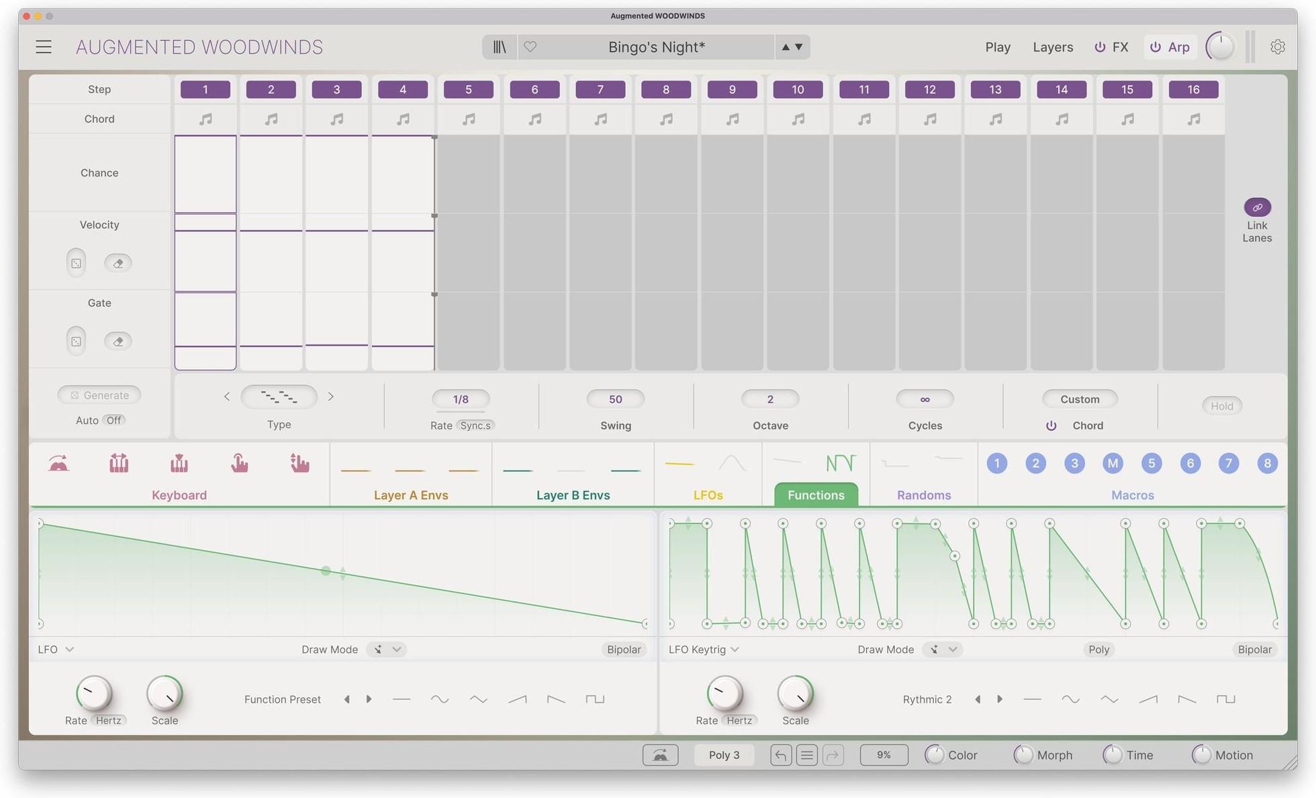Viewport: 1316px width, 798px height.
Task: Select the first Keyboard velocity modulation icon
Action: click(58, 463)
